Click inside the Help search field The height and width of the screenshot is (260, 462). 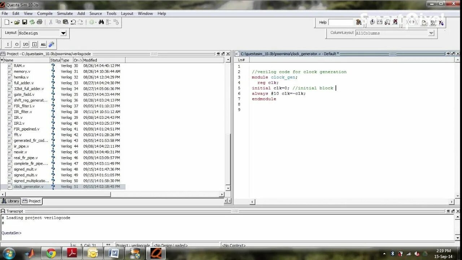pos(341,22)
